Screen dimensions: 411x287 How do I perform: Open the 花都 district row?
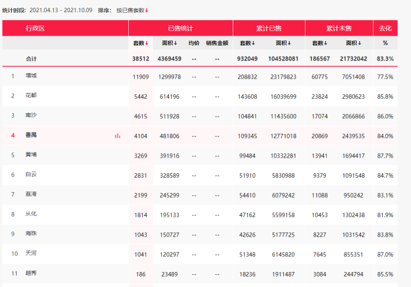tap(31, 95)
